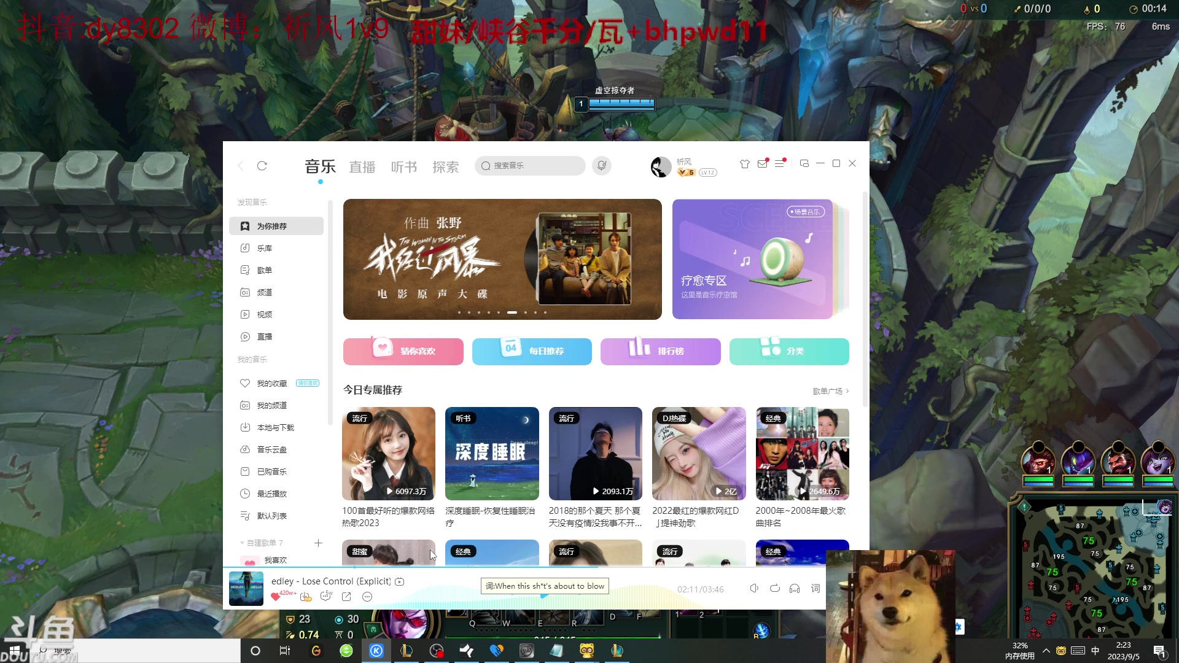
Task: Open more options for playing song
Action: tap(367, 597)
